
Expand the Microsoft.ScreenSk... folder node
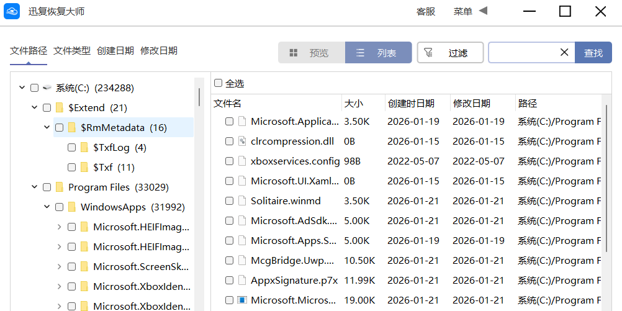pos(60,267)
